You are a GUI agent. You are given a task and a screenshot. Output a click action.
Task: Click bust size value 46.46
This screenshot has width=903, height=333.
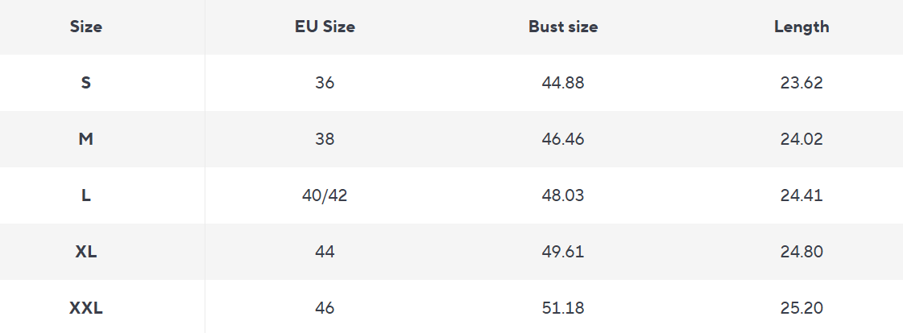(x=563, y=138)
